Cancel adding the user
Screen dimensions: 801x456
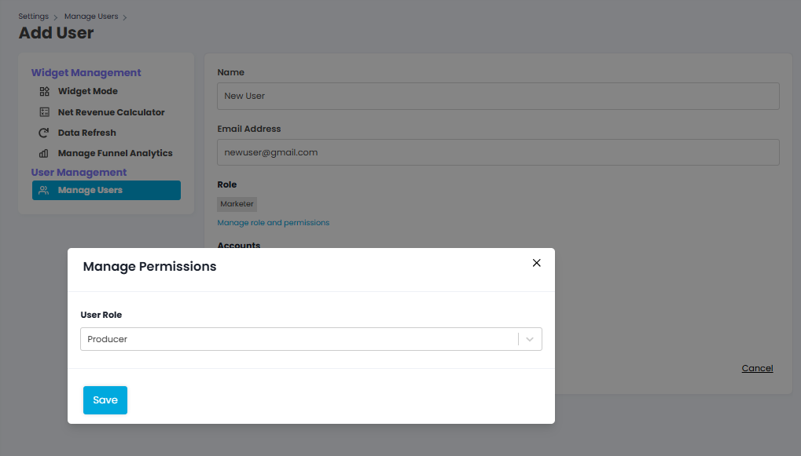[x=757, y=368]
